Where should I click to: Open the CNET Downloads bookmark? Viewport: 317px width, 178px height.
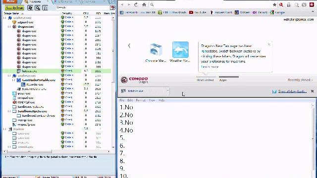point(172,12)
